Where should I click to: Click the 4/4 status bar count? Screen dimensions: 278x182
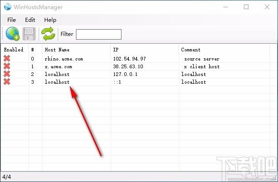6,177
